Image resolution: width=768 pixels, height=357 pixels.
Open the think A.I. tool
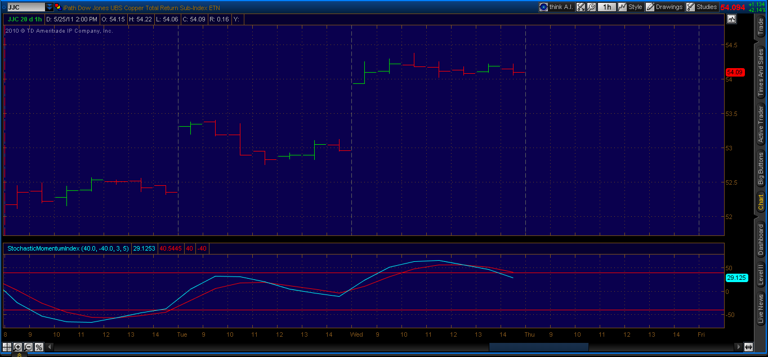556,7
